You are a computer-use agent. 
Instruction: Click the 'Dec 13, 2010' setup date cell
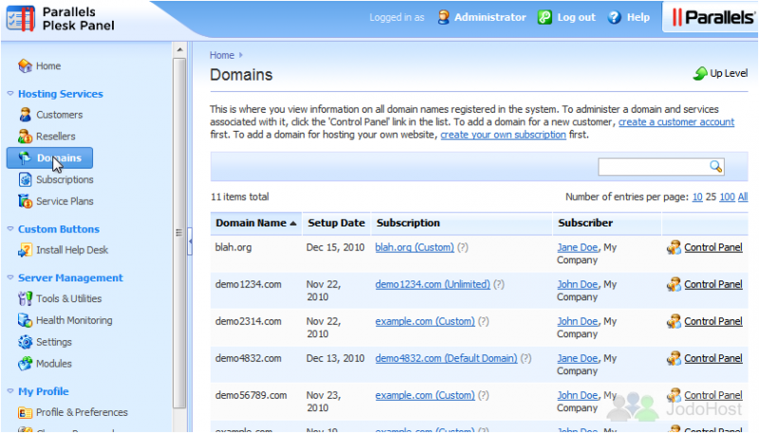[x=335, y=358]
